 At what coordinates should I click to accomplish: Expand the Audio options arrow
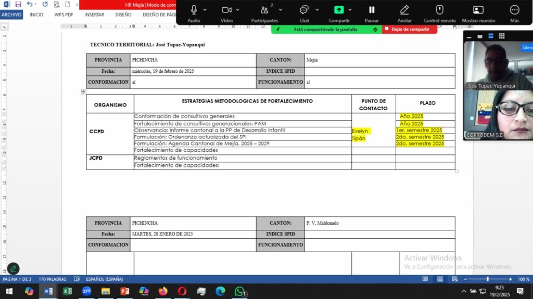(205, 10)
